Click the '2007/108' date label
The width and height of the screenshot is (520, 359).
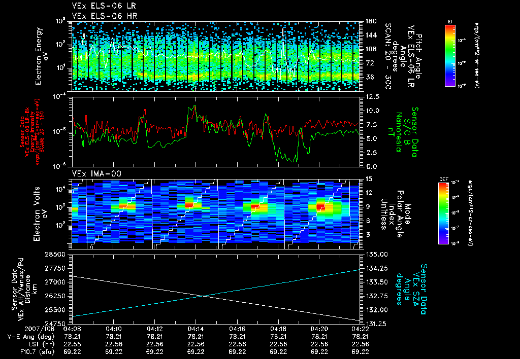click(39, 329)
